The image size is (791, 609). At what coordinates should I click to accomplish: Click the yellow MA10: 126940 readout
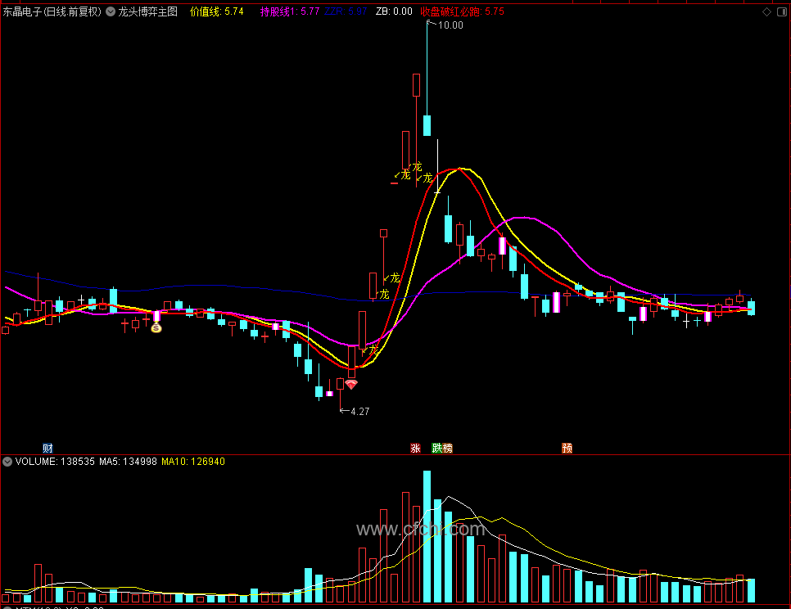(x=193, y=462)
